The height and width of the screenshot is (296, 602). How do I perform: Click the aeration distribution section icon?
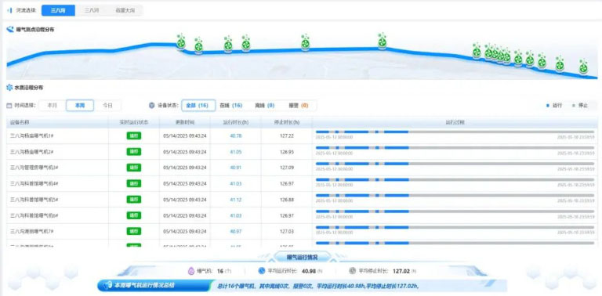tap(10, 29)
